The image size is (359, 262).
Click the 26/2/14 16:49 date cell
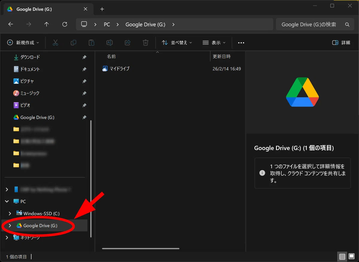click(x=226, y=69)
